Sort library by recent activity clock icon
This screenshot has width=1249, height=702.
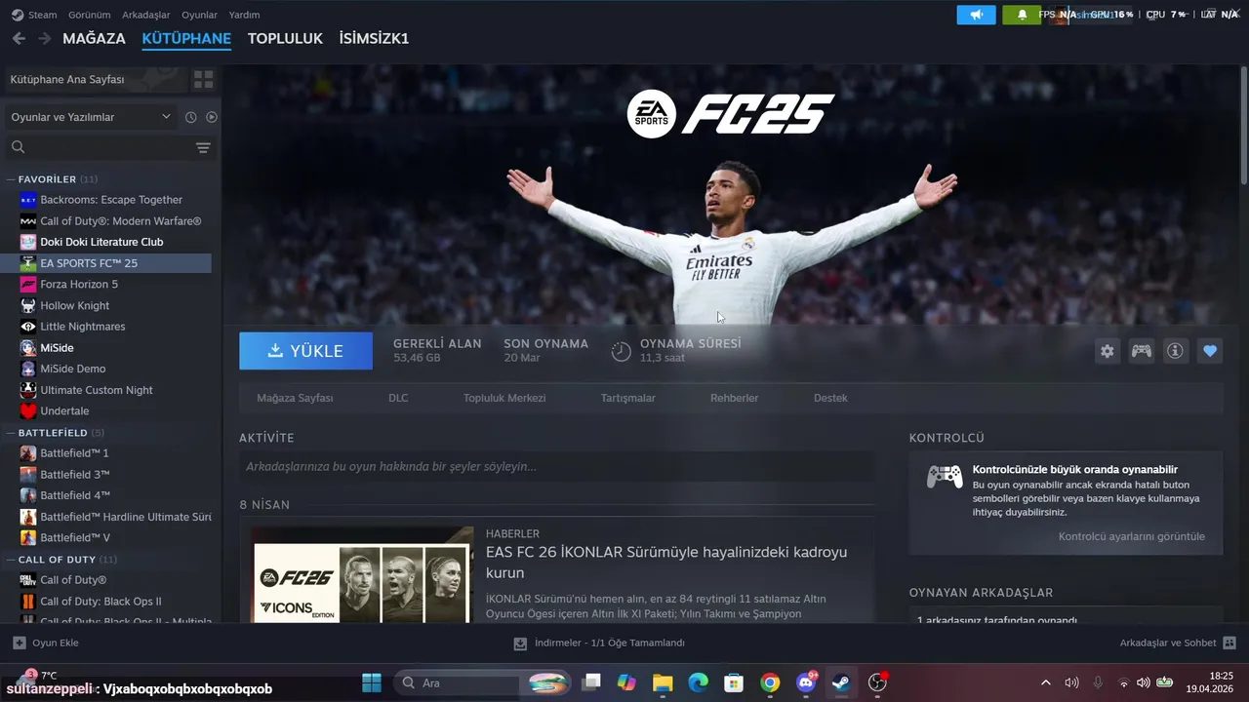click(191, 117)
